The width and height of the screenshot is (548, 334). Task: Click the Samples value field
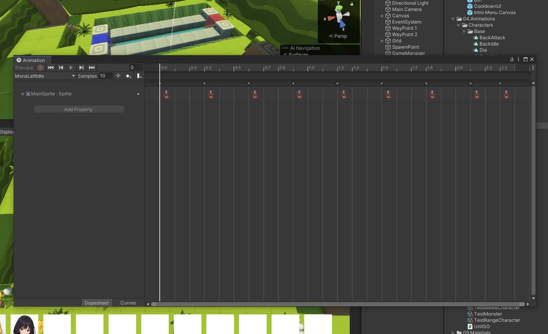pos(105,76)
